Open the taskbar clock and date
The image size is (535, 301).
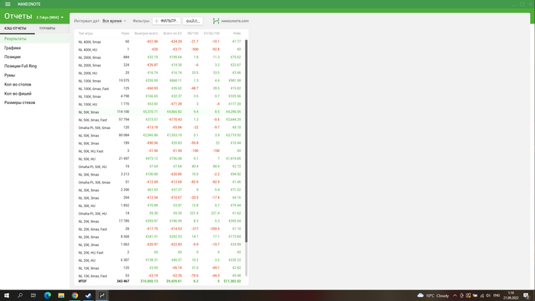[511, 296]
